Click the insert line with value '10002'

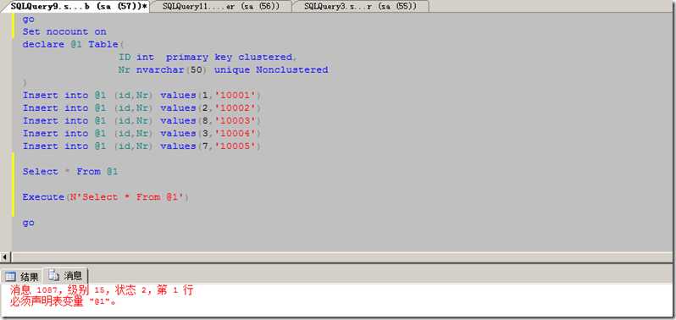[x=142, y=108]
